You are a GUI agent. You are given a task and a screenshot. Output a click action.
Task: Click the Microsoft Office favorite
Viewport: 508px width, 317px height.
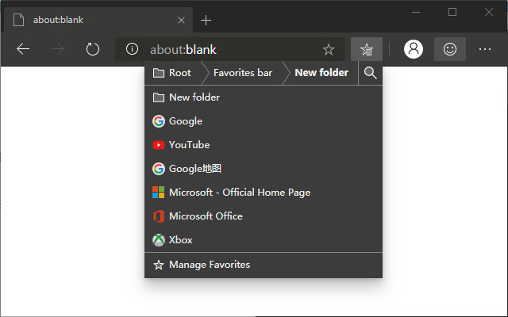(x=264, y=216)
